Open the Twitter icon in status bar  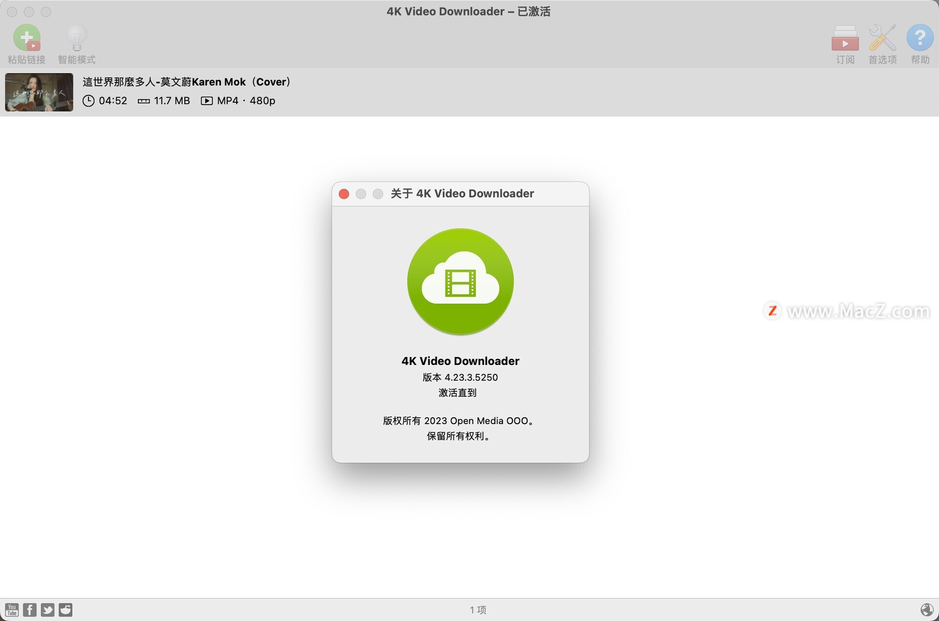[x=47, y=609]
